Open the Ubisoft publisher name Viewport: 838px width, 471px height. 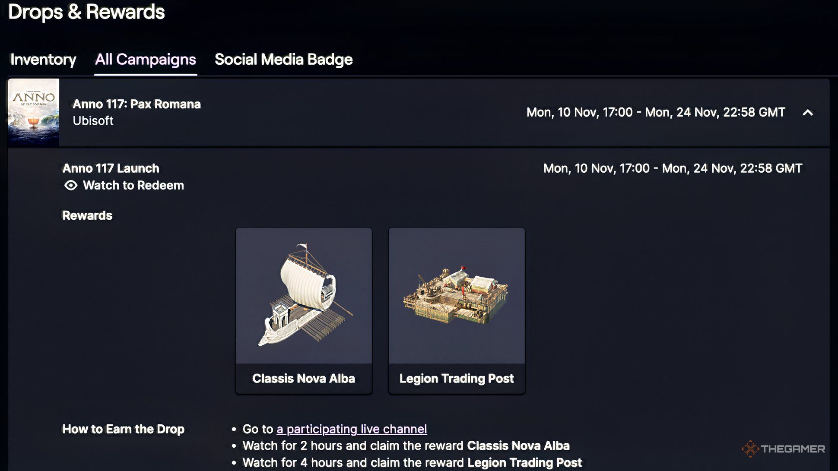click(x=93, y=121)
